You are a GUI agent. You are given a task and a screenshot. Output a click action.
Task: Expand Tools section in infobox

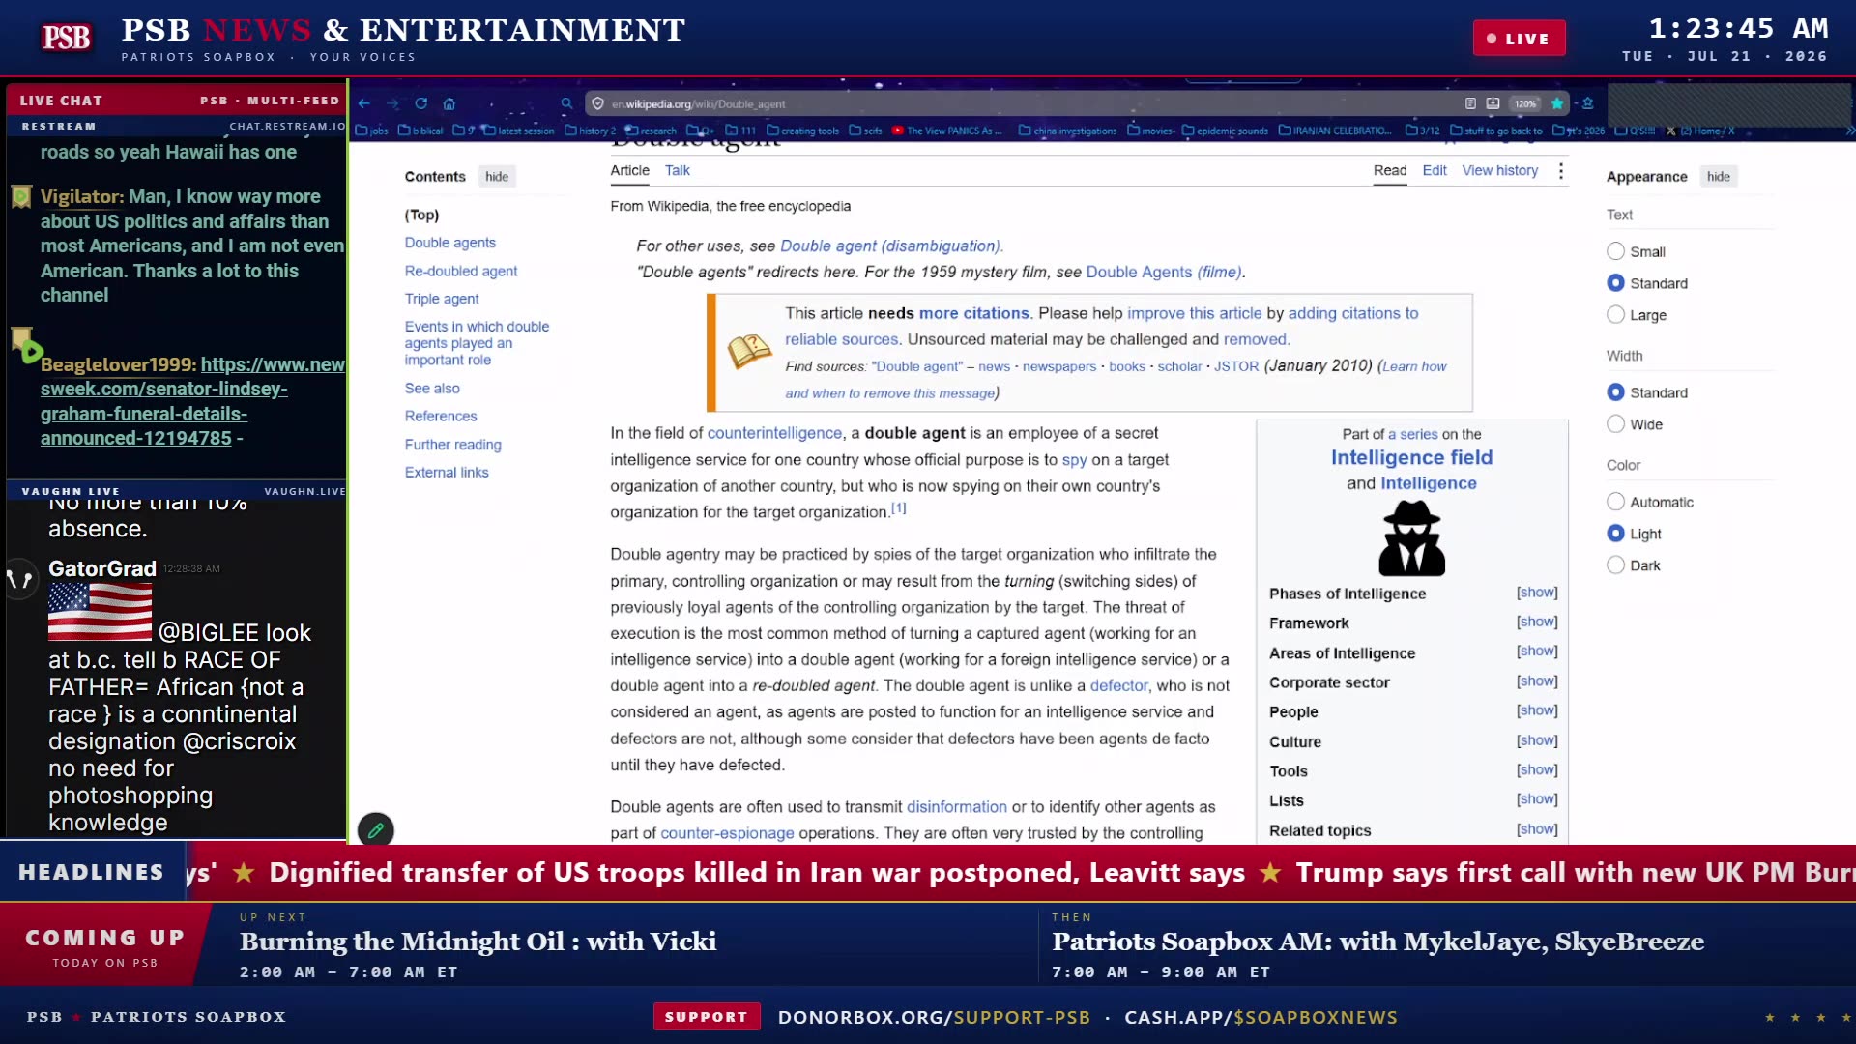(x=1537, y=769)
